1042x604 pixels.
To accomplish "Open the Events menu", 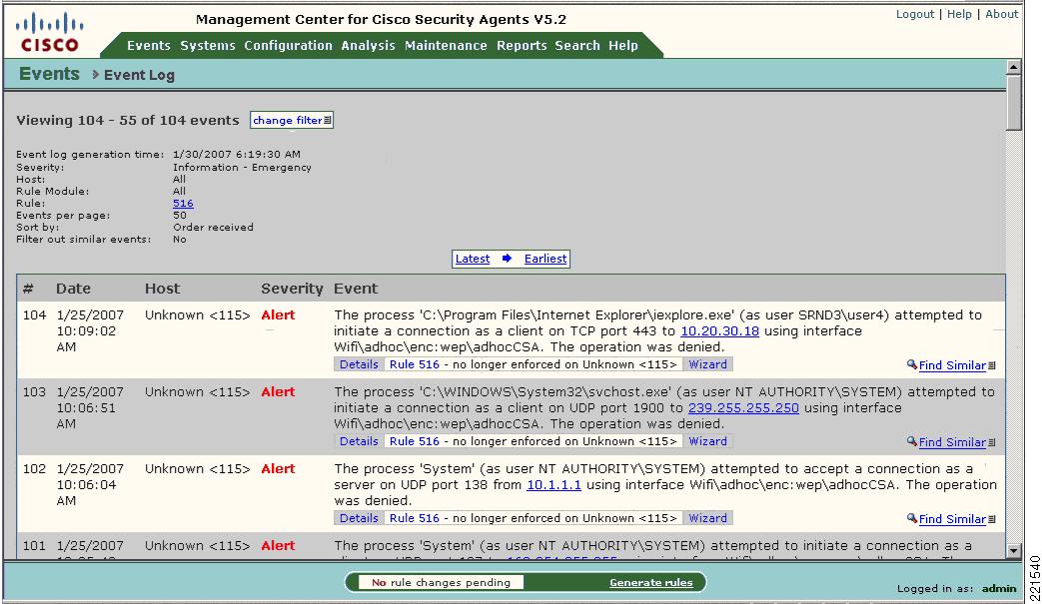I will [x=149, y=45].
